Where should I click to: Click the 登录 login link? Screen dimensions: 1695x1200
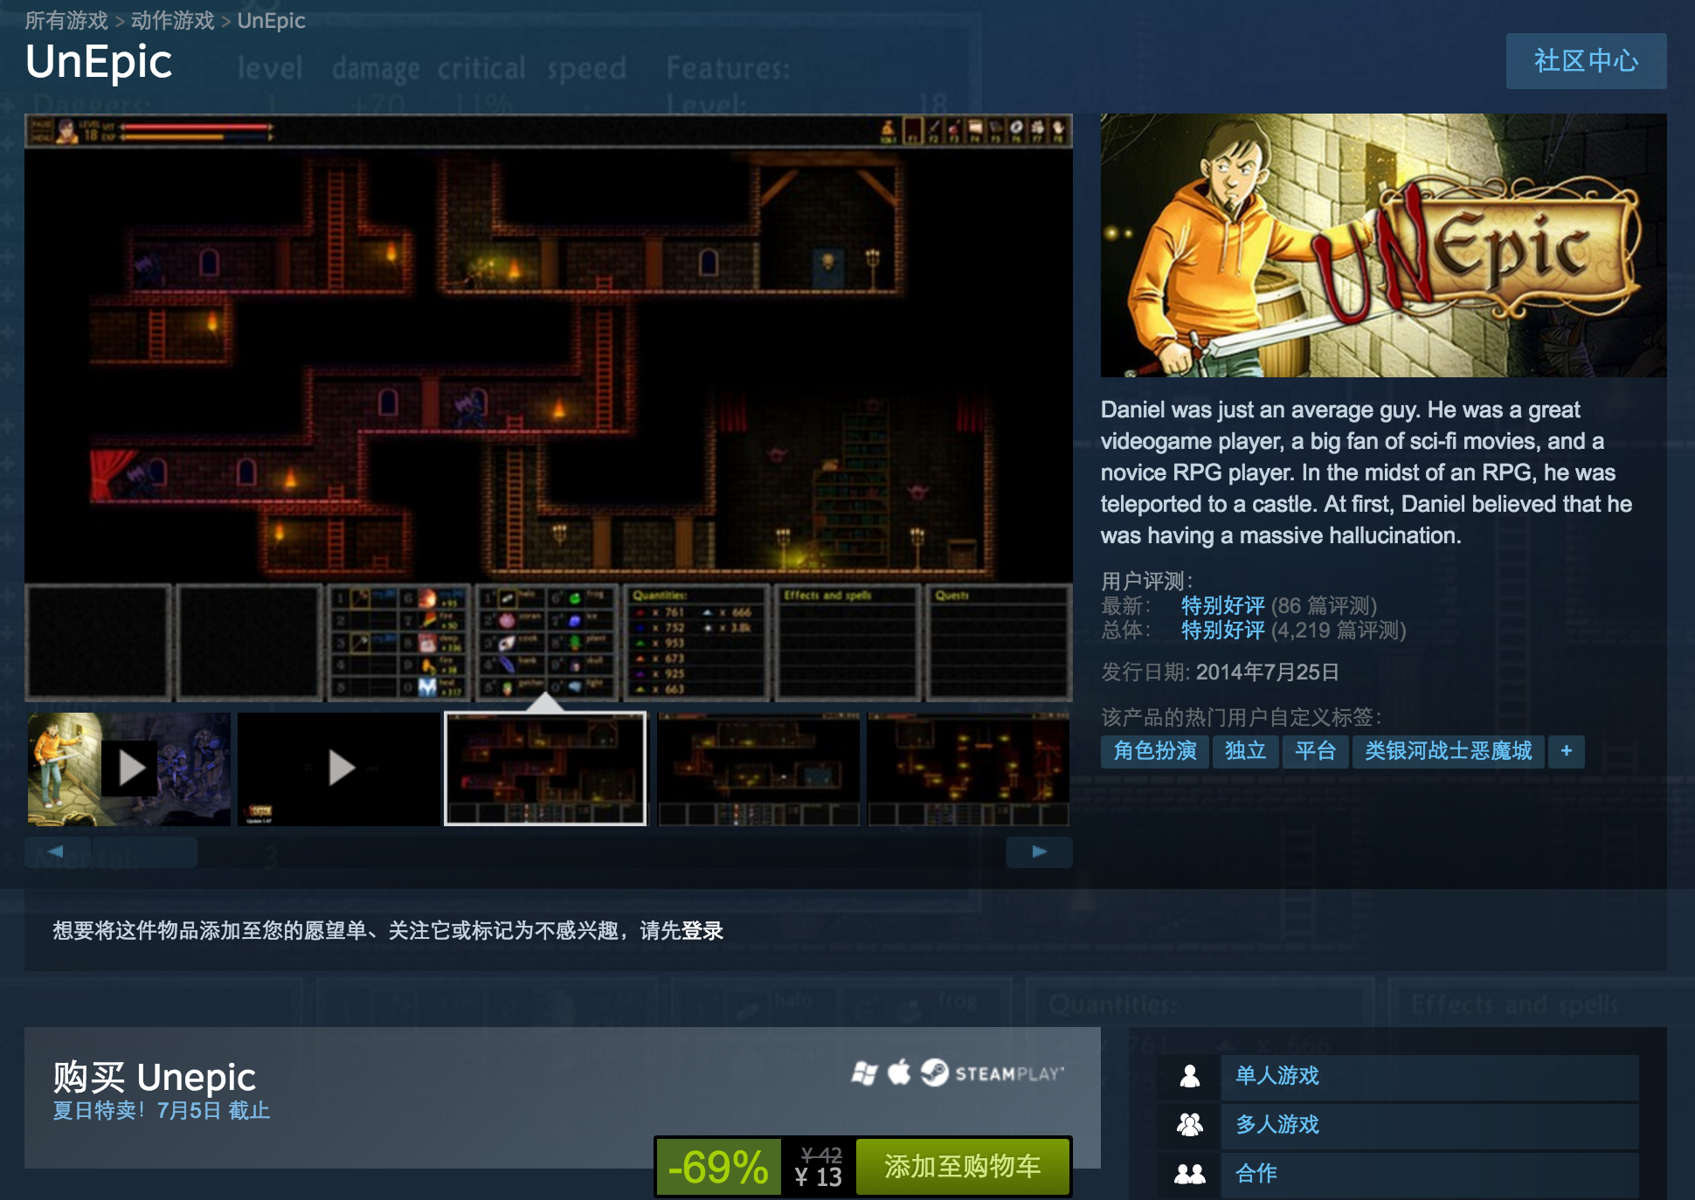702,931
